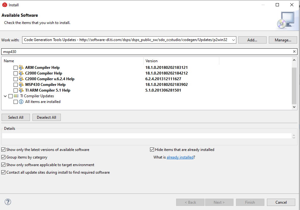This screenshot has width=300, height=210.
Task: Click the Cancel button
Action: (281, 202)
